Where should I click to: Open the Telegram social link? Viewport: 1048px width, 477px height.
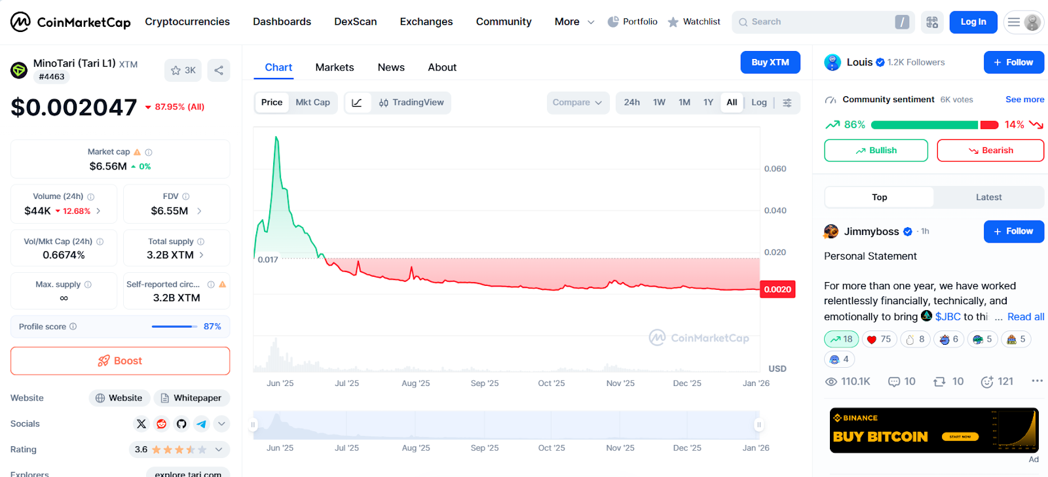click(x=201, y=424)
